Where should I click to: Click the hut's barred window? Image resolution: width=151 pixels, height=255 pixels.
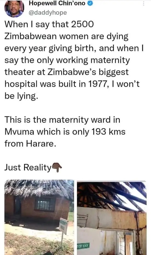pos(45,204)
